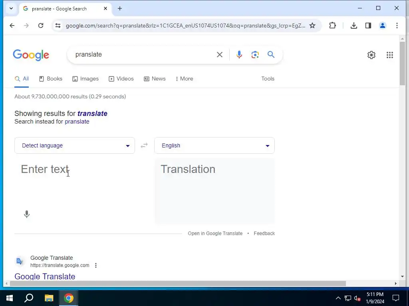Open Chrome downloads icon
The height and width of the screenshot is (306, 409).
[x=354, y=25]
